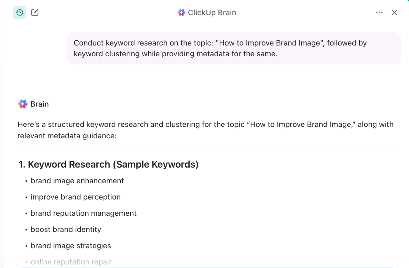Select the keyword brand image enhancement

[x=77, y=181]
